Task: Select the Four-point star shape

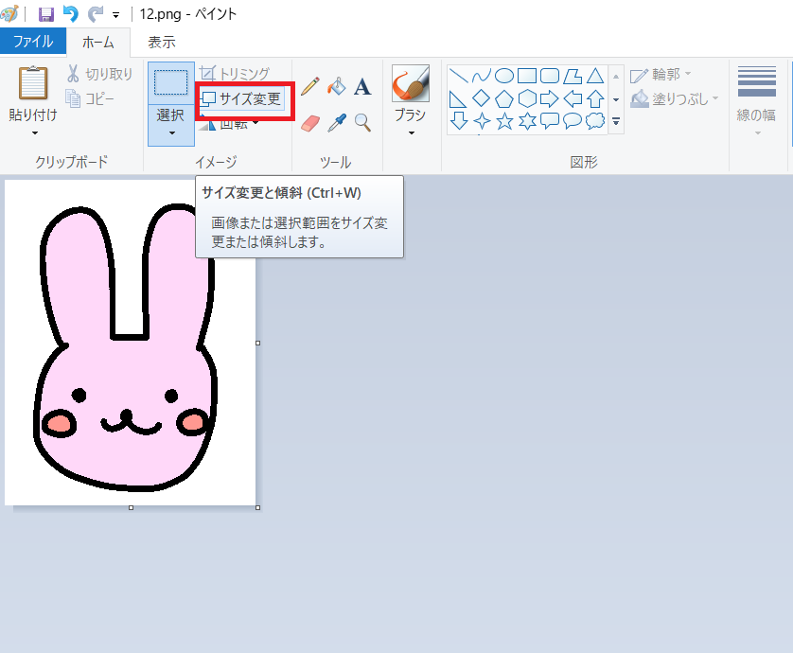Action: click(x=481, y=121)
